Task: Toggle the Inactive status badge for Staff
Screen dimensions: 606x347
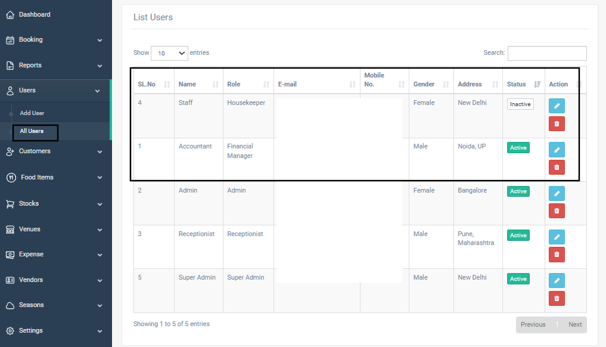Action: click(x=520, y=104)
